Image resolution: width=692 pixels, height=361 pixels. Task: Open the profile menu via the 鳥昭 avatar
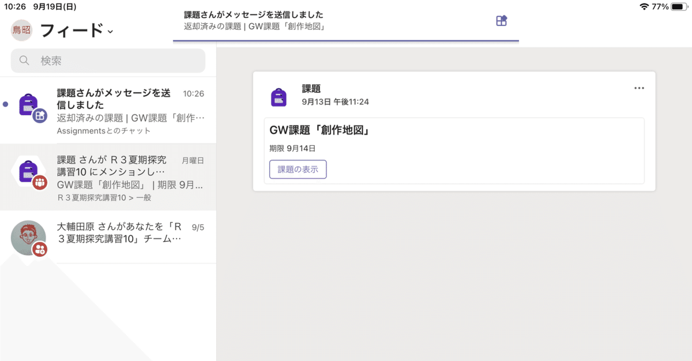coord(21,30)
